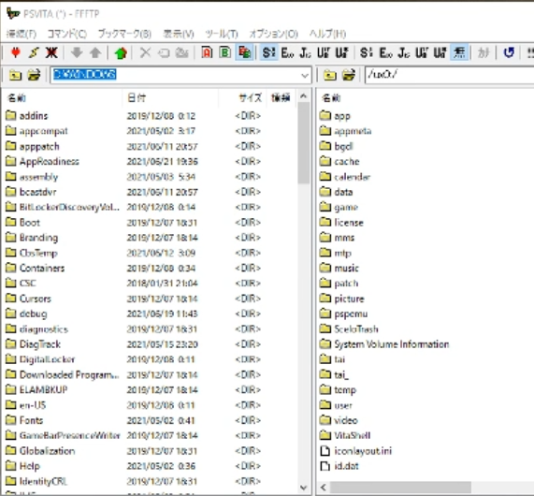Open the 表示(V) menu

point(179,34)
